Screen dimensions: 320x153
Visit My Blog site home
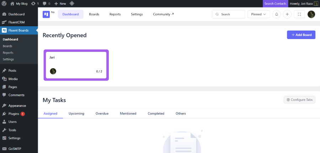pos(19,4)
